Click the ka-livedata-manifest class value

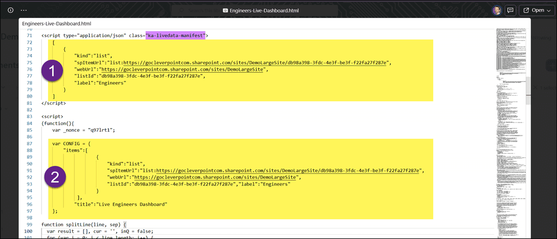[x=175, y=36]
